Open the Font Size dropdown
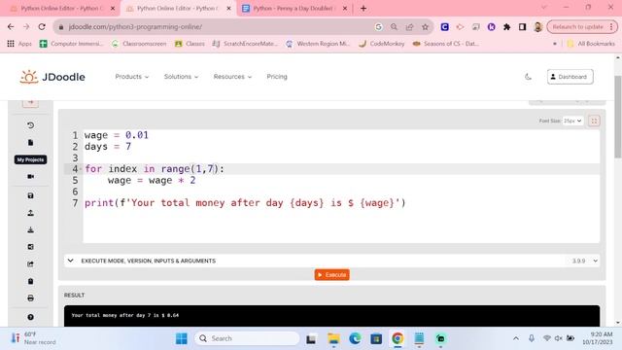 tap(572, 121)
